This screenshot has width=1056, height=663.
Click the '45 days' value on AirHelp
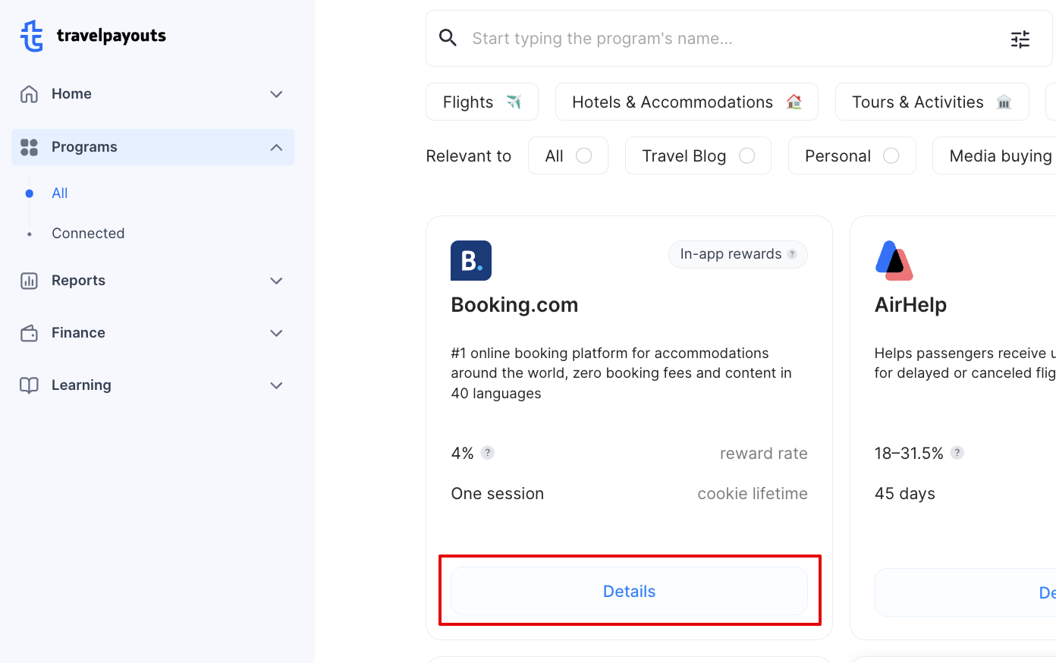tap(904, 494)
